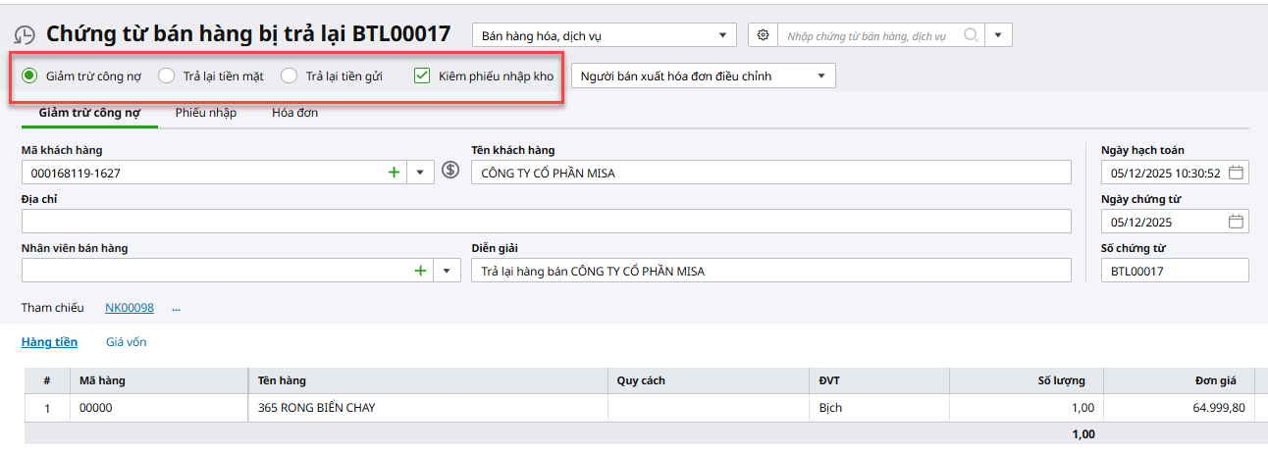Select Trả lại tiền mặt radio option
The width and height of the screenshot is (1268, 452).
(x=167, y=75)
